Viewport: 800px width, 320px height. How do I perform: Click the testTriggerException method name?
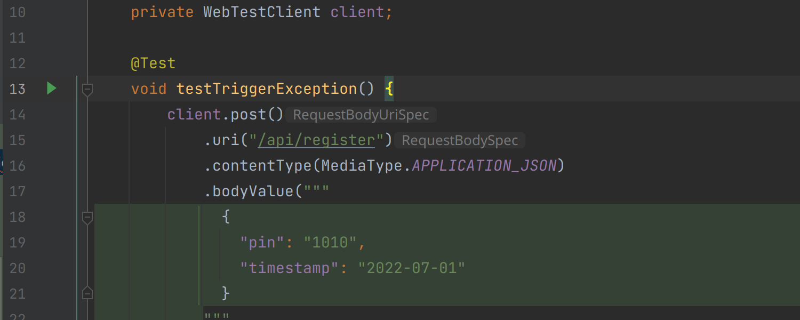click(x=266, y=89)
